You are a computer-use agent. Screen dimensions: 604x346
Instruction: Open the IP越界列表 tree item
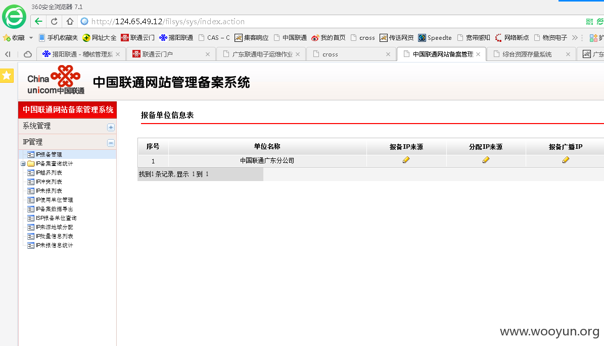click(49, 172)
